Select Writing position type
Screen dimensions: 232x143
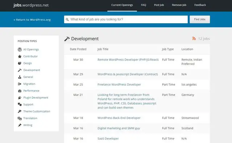[x=28, y=125]
